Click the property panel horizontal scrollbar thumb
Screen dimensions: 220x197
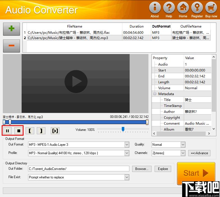(x=181, y=133)
